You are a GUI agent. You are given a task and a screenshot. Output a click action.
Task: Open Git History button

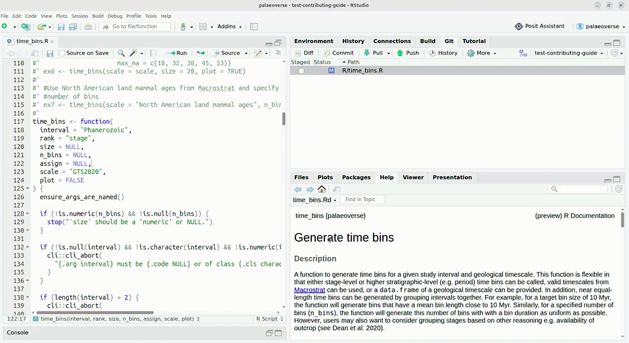443,53
